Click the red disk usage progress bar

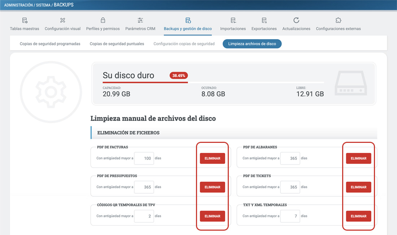pyautogui.click(x=145, y=82)
